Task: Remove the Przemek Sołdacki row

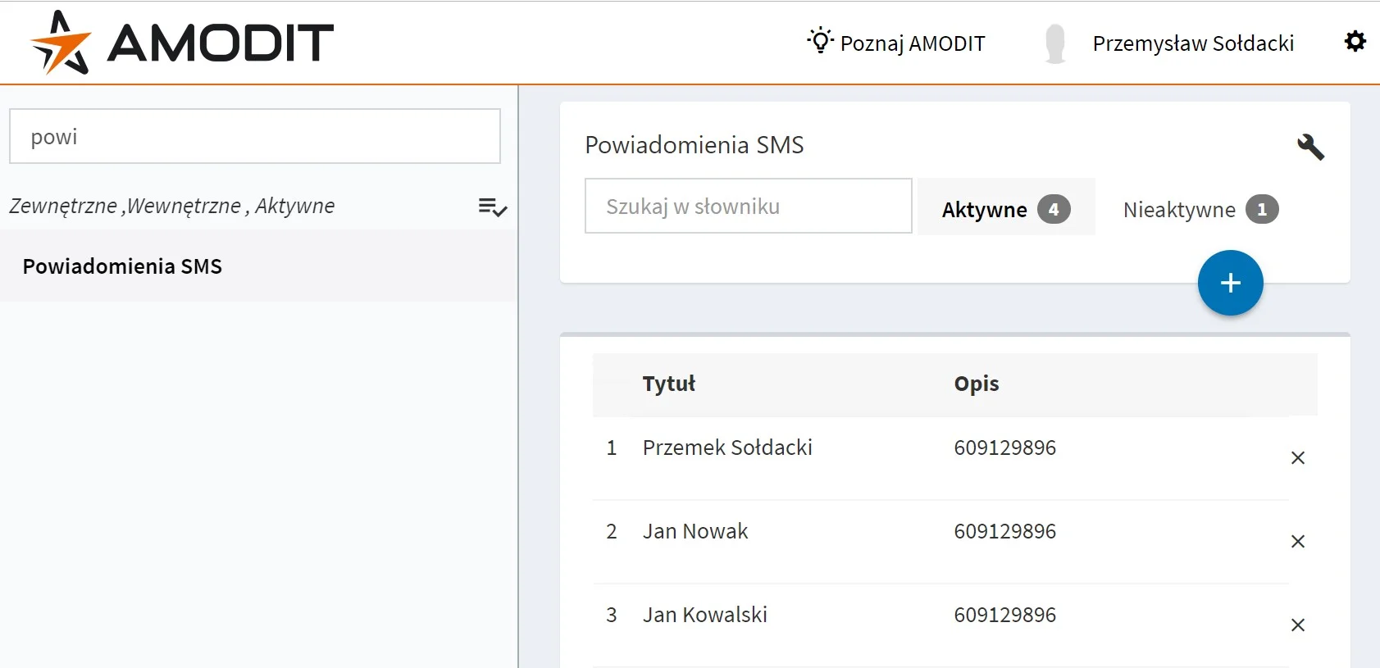Action: (x=1298, y=457)
